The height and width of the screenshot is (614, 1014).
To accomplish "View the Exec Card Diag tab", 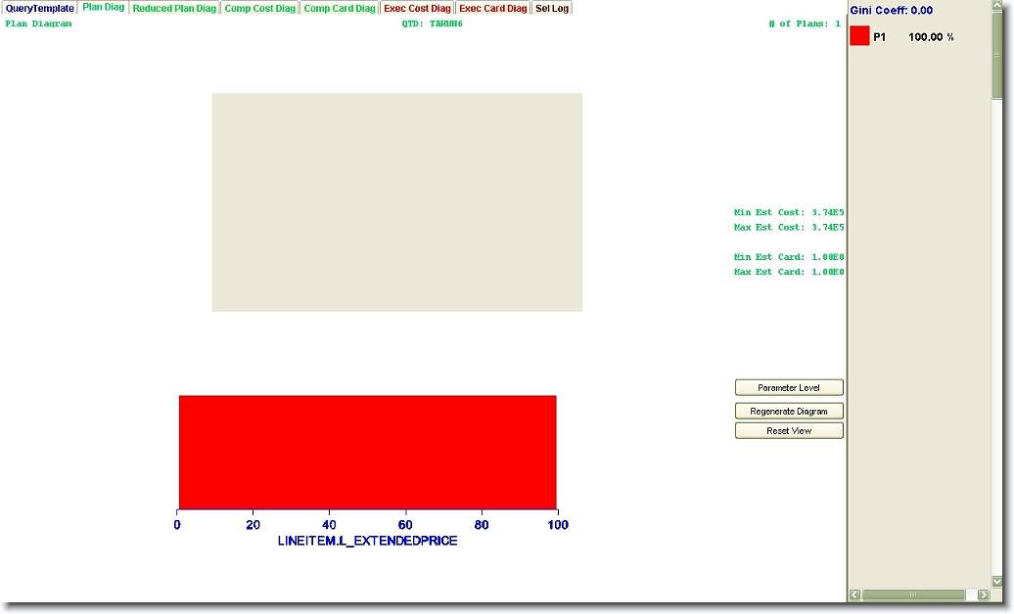I will 492,8.
